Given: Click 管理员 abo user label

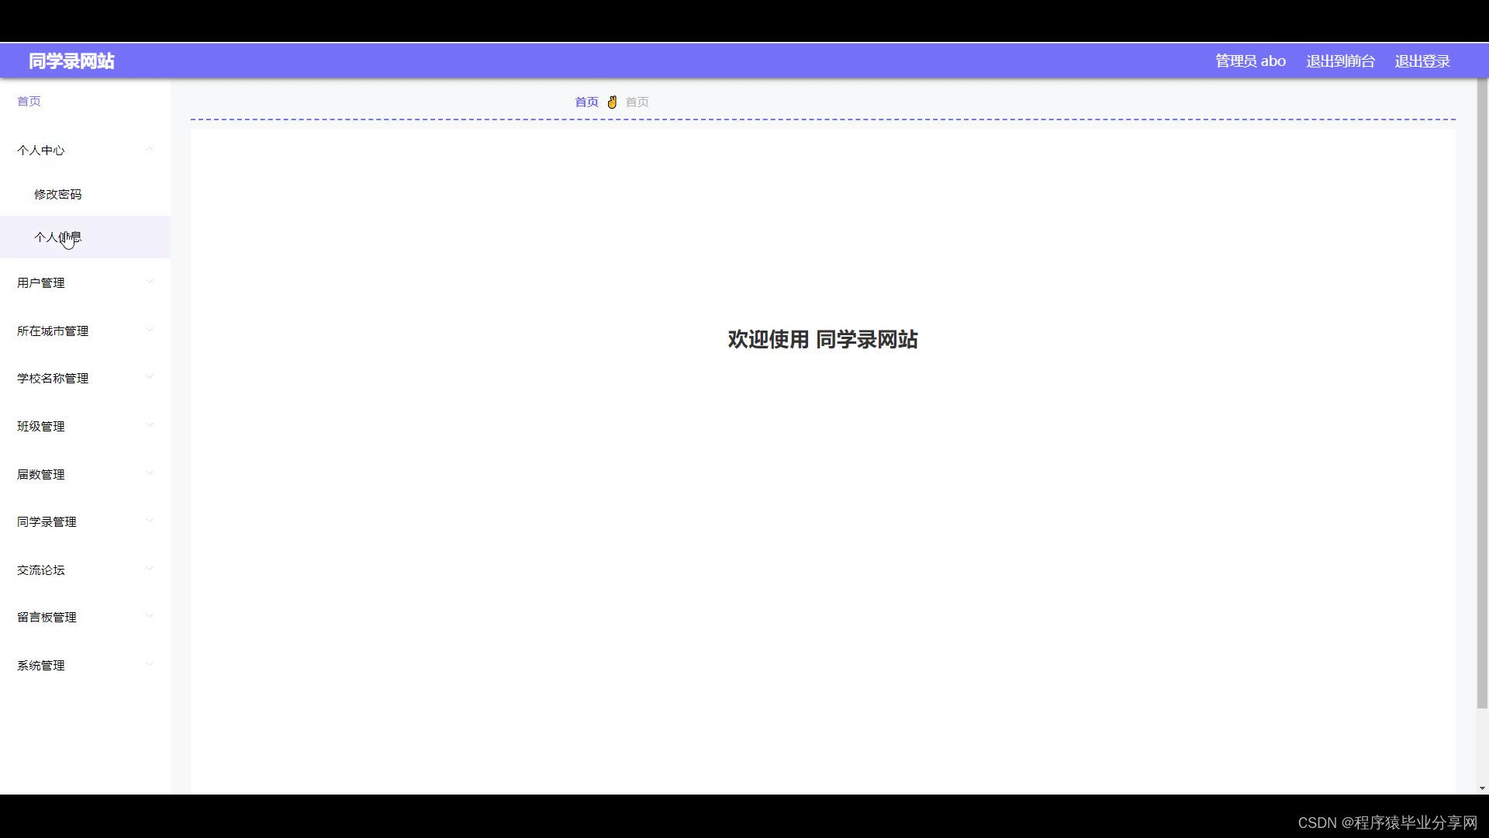Looking at the screenshot, I should pos(1250,61).
